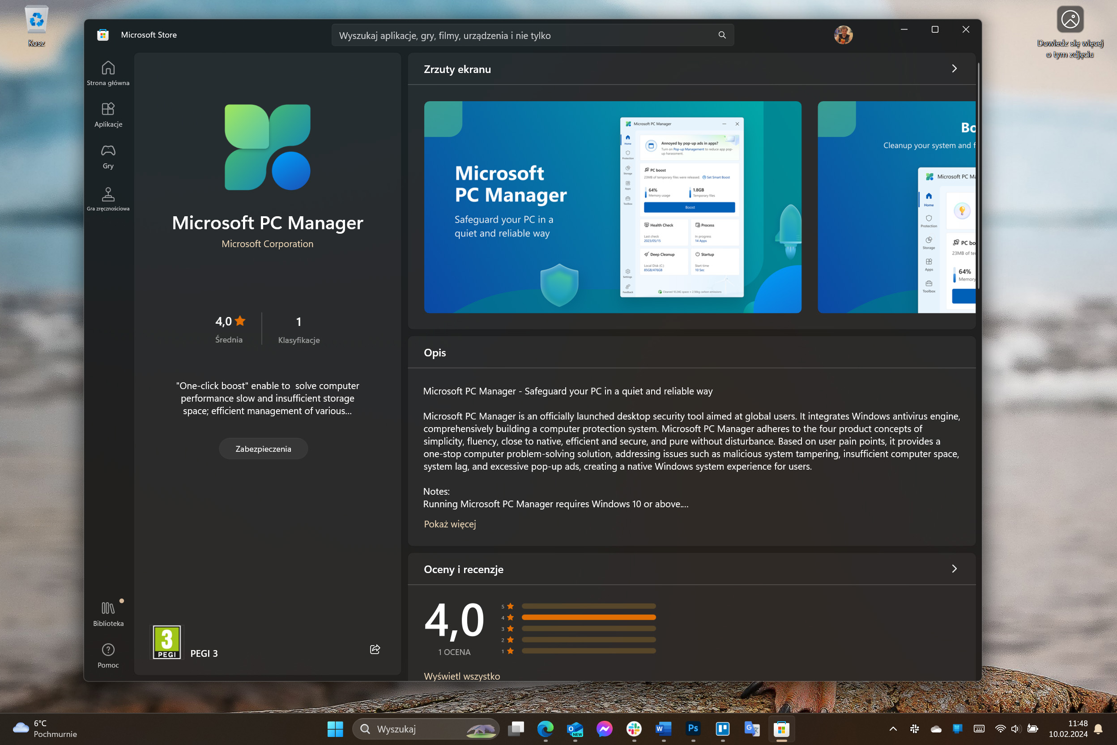This screenshot has width=1117, height=745.
Task: Click the PEGI 3 rating badge
Action: pos(166,642)
